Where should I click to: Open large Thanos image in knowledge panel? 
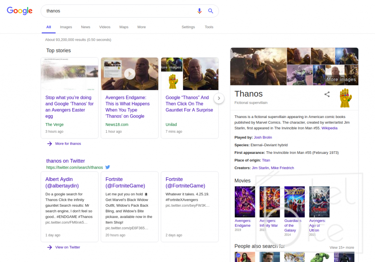coord(258,67)
